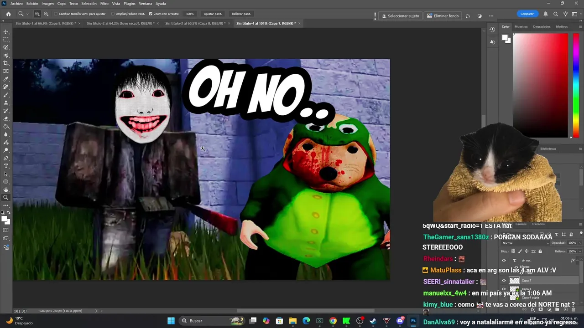Select the Pen tool
Viewport: 584px width, 328px height.
point(6,158)
